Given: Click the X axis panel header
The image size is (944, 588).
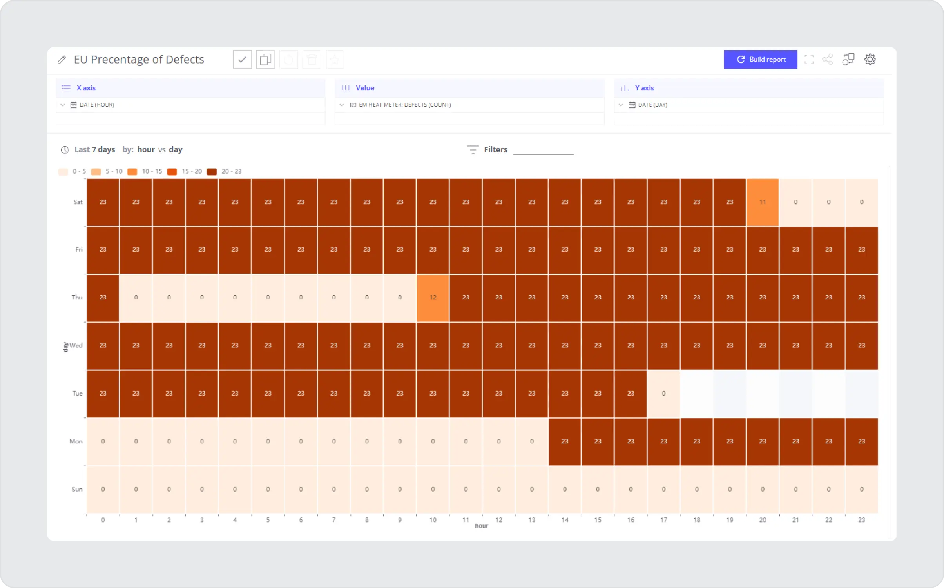Looking at the screenshot, I should click(x=86, y=87).
